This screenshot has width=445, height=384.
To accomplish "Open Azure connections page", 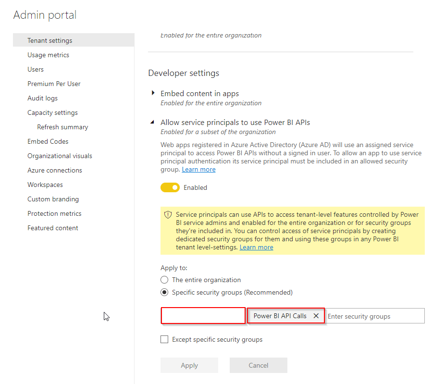I will (x=55, y=170).
